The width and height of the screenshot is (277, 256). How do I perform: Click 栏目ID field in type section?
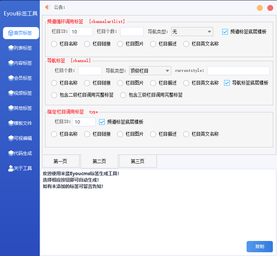tap(84, 122)
